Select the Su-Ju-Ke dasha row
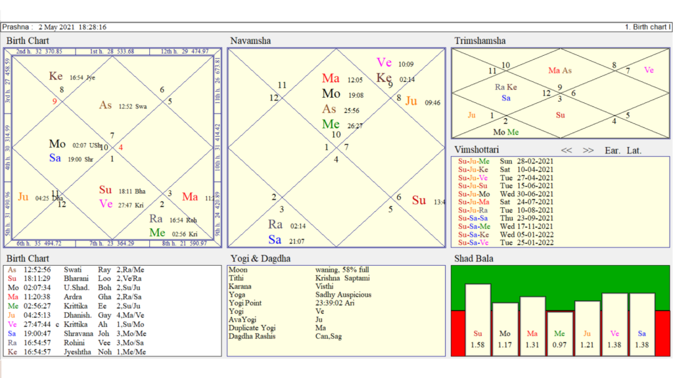 point(505,170)
